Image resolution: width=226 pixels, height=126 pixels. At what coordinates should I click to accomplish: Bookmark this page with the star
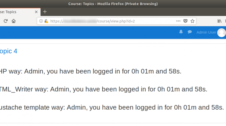tap(192, 21)
